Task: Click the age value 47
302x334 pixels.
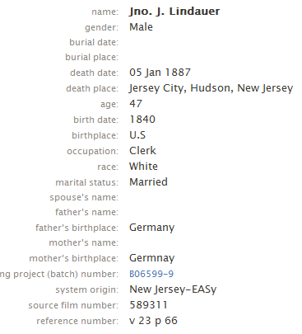Action: click(x=136, y=104)
